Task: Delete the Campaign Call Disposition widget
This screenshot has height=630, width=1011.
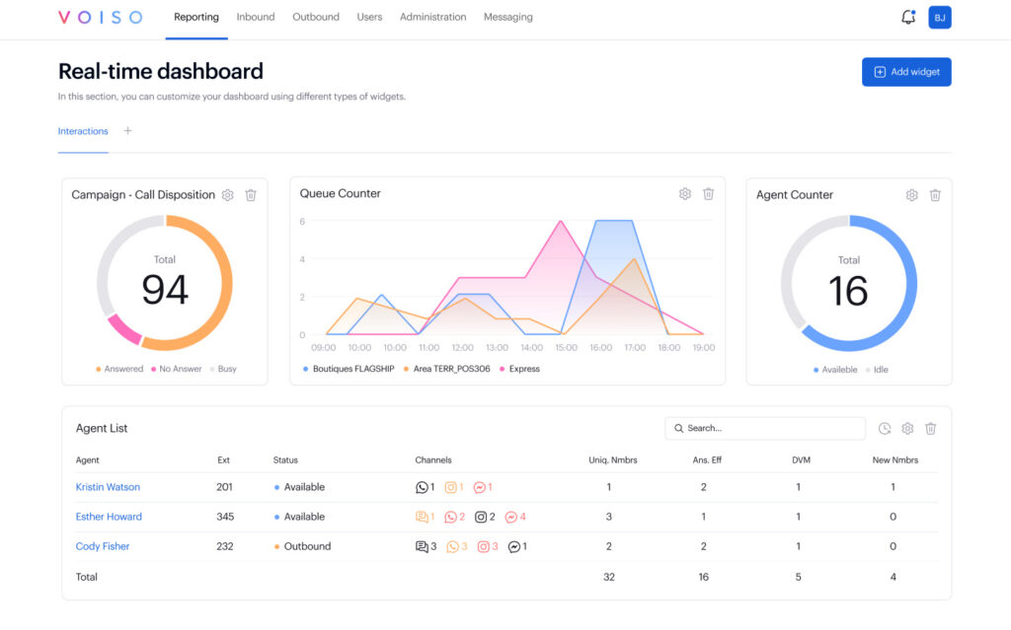Action: (251, 195)
